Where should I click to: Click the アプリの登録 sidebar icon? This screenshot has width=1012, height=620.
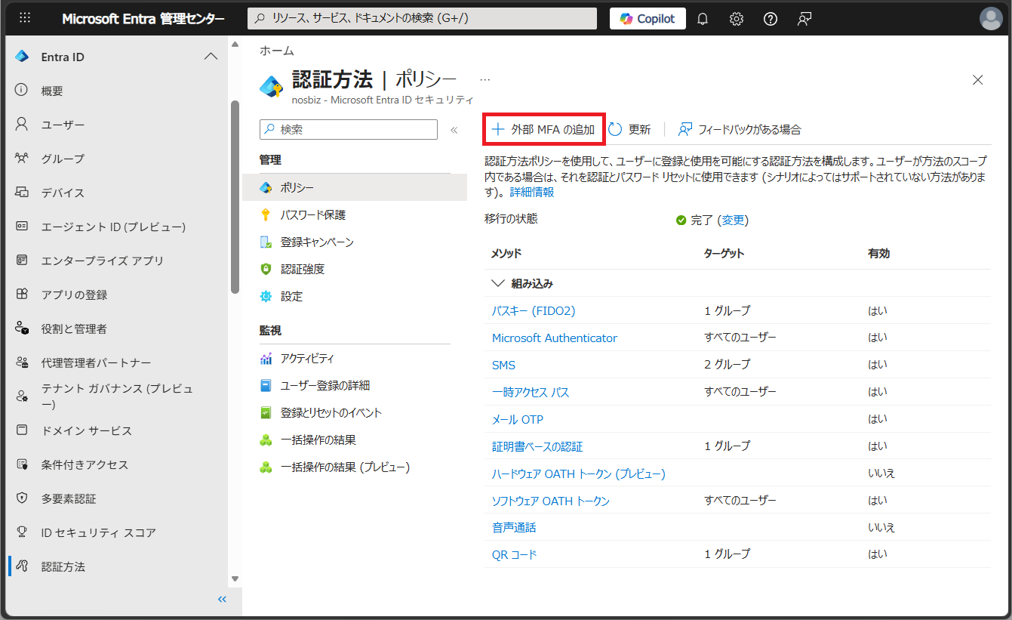22,295
